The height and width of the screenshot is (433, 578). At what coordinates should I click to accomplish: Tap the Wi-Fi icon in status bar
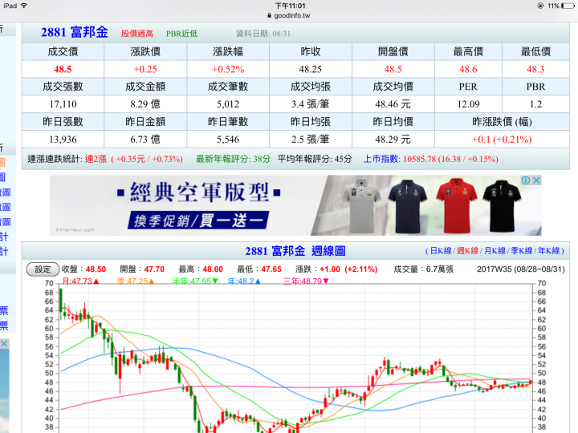point(24,6)
